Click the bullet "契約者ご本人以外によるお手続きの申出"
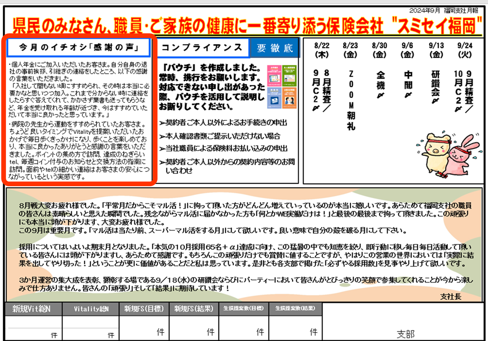 pos(223,123)
